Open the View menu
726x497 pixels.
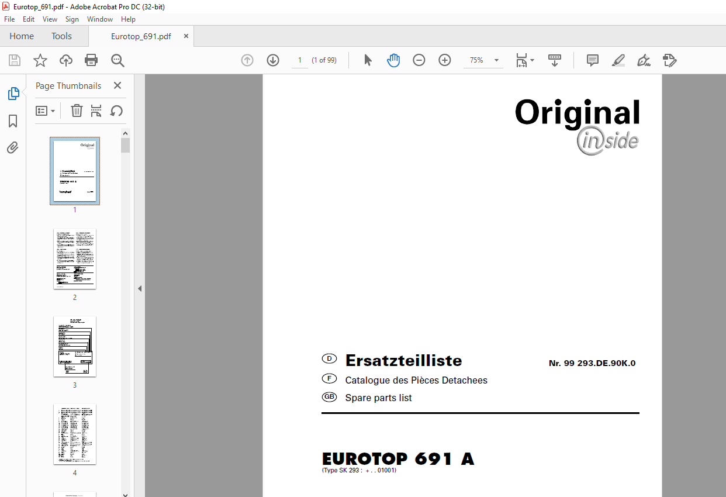pos(50,19)
